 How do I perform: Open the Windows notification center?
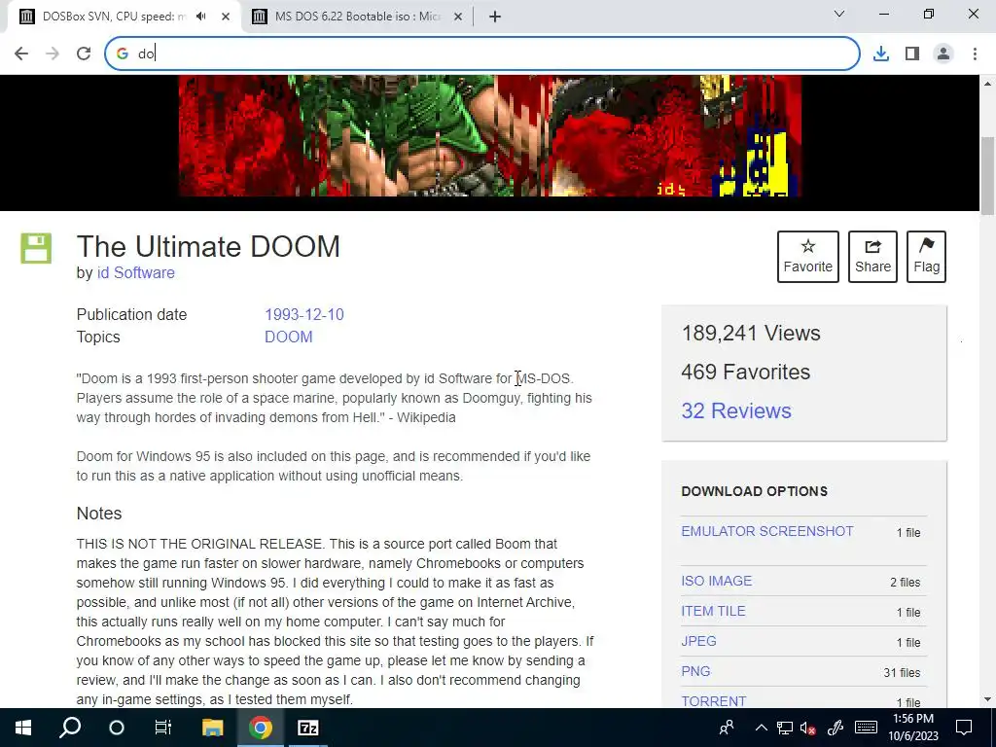point(964,728)
